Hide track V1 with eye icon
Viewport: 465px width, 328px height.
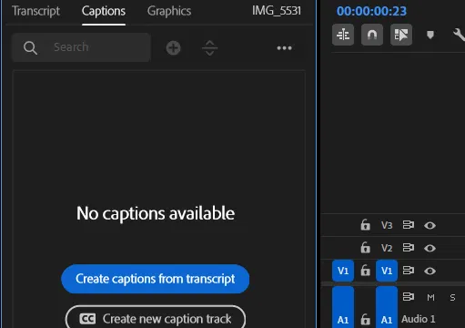tap(430, 271)
